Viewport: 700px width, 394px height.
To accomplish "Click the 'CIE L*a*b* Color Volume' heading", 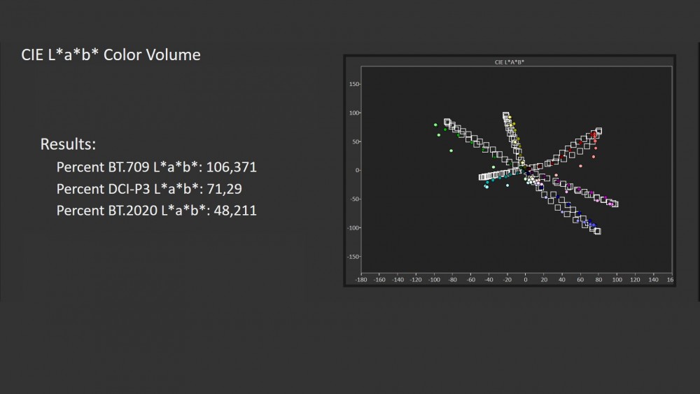I will 111,55.
